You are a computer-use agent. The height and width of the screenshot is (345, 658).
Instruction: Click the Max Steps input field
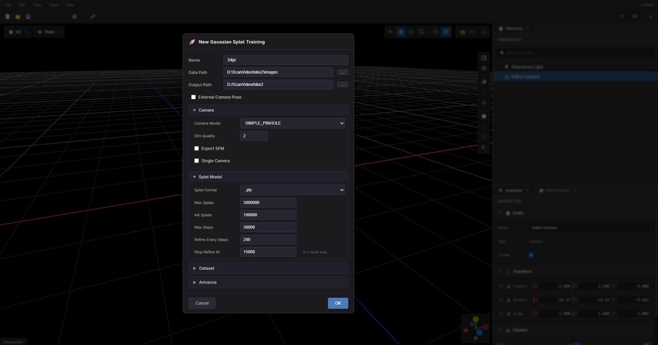coord(268,227)
